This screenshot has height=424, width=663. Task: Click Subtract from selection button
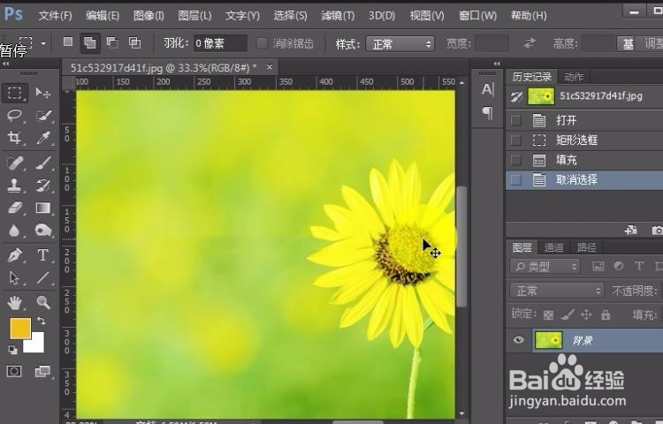[112, 42]
